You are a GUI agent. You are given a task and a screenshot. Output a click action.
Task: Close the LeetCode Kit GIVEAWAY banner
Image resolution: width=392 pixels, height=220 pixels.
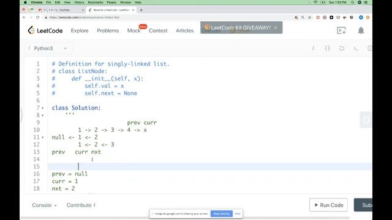pos(276,28)
